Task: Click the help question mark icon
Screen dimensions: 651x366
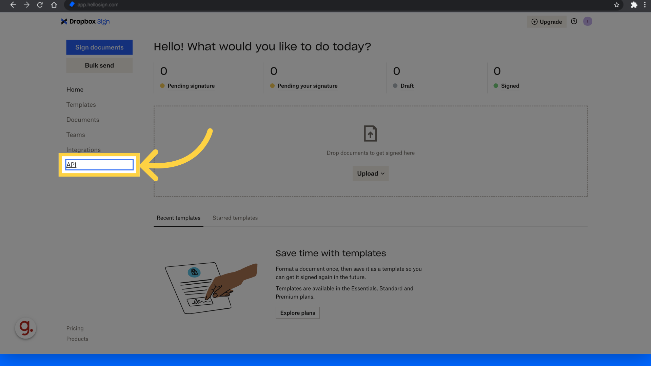Action: click(574, 21)
